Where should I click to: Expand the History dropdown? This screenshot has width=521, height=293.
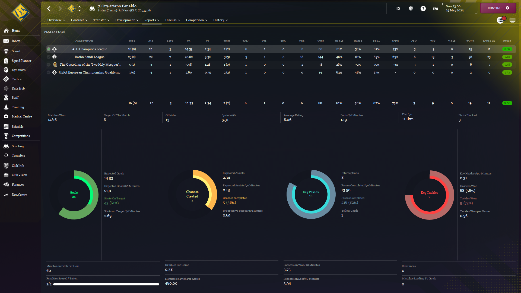coord(220,20)
